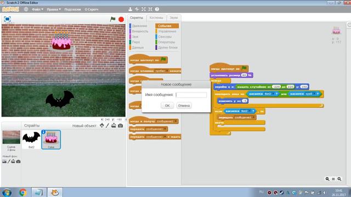351x197 pixels.
Task: Click the bat sprite on the stage
Action: point(60,99)
